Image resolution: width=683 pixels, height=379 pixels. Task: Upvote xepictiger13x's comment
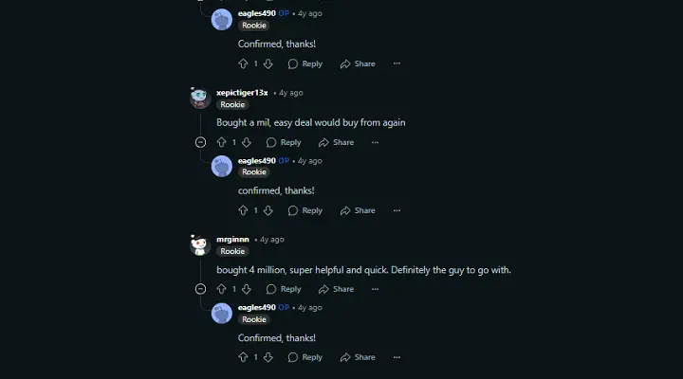coord(221,142)
